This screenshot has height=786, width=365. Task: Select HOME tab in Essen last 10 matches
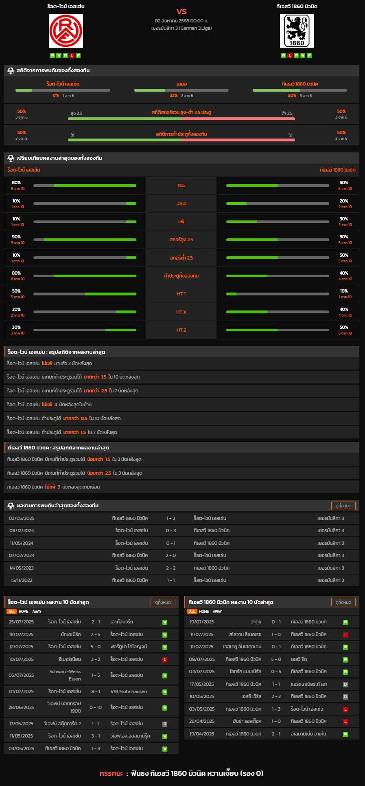pyautogui.click(x=24, y=612)
